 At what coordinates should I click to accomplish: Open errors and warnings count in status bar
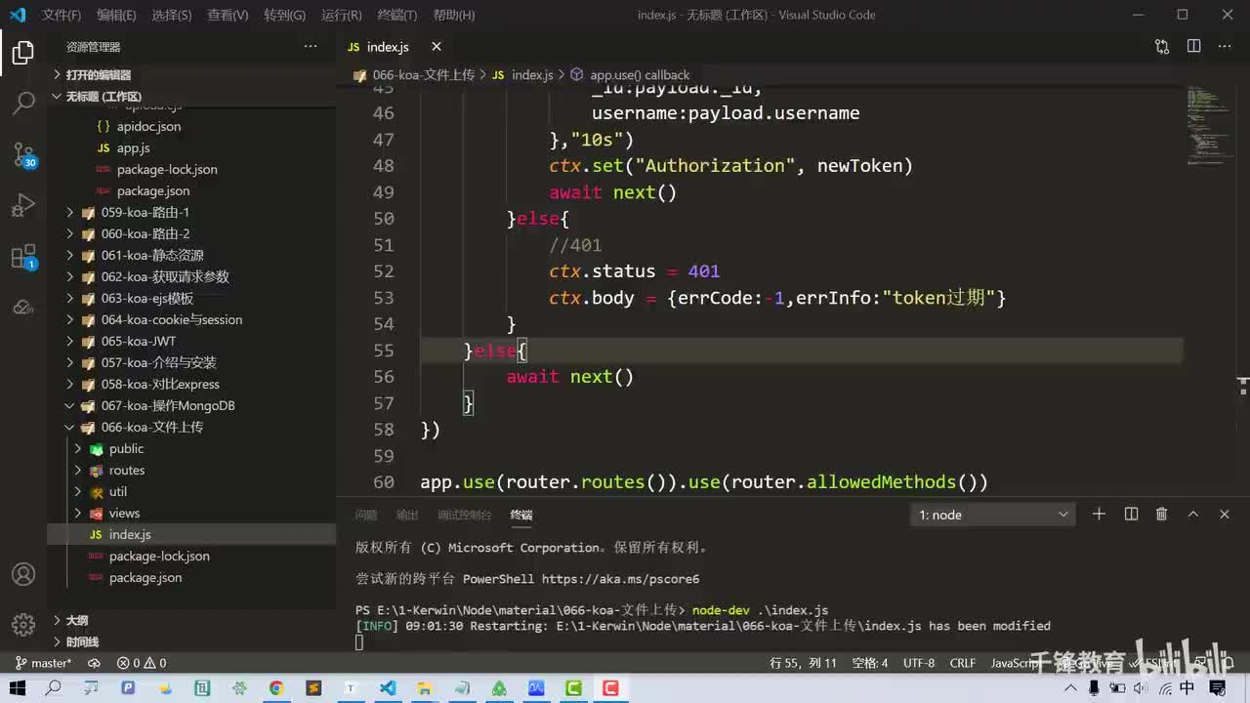(142, 663)
